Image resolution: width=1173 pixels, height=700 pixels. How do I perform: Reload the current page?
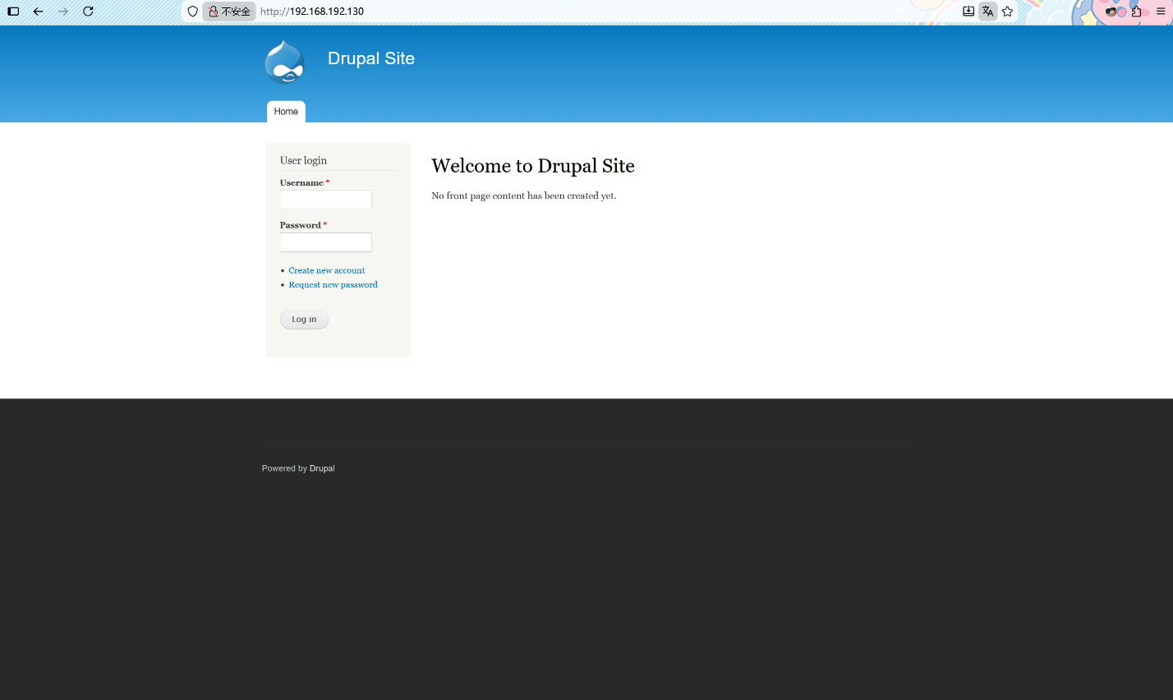coord(88,12)
